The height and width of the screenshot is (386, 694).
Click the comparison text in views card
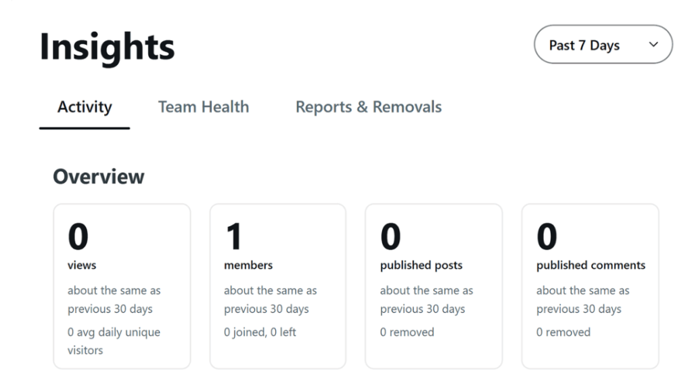114,299
